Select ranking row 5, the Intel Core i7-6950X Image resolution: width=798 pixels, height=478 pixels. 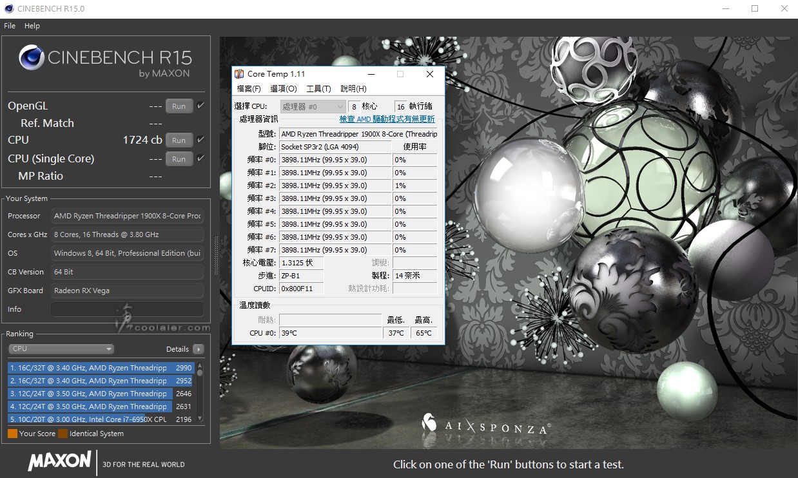pyautogui.click(x=101, y=419)
